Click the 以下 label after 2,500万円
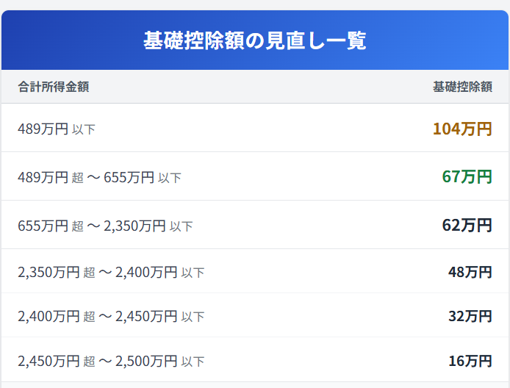Image resolution: width=510 pixels, height=388 pixels. [193, 362]
